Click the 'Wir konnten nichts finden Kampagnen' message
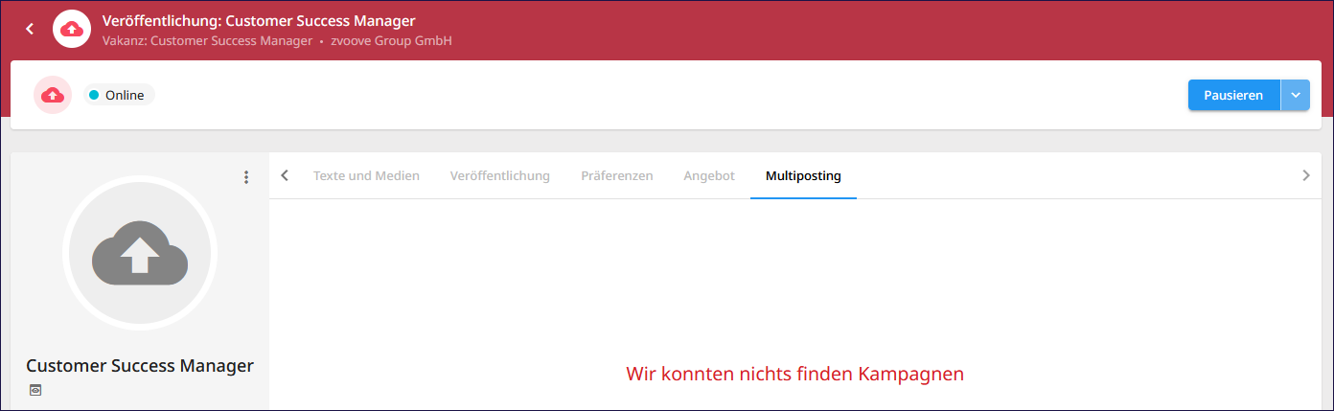 795,373
